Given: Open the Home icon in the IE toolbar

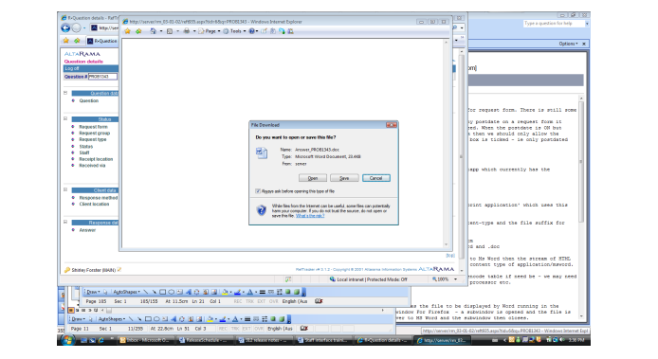Looking at the screenshot, I should tap(154, 31).
